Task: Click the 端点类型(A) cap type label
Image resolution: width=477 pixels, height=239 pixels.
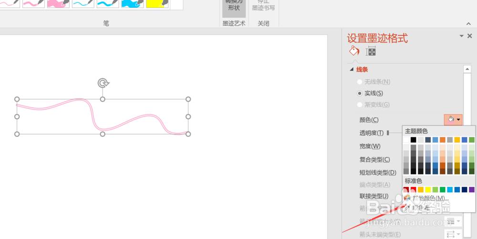Action: [375, 185]
